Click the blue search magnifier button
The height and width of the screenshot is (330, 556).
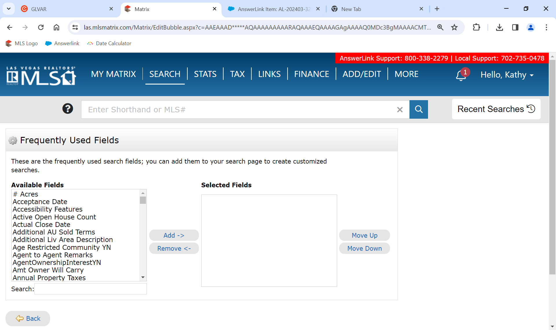point(418,109)
